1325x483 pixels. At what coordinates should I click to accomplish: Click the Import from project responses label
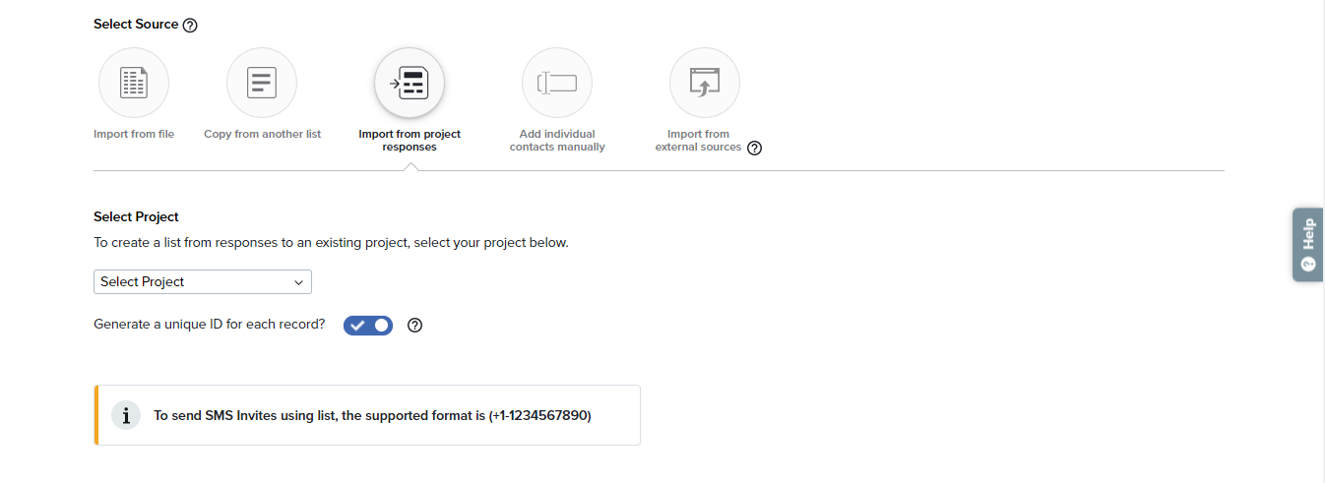pos(410,141)
